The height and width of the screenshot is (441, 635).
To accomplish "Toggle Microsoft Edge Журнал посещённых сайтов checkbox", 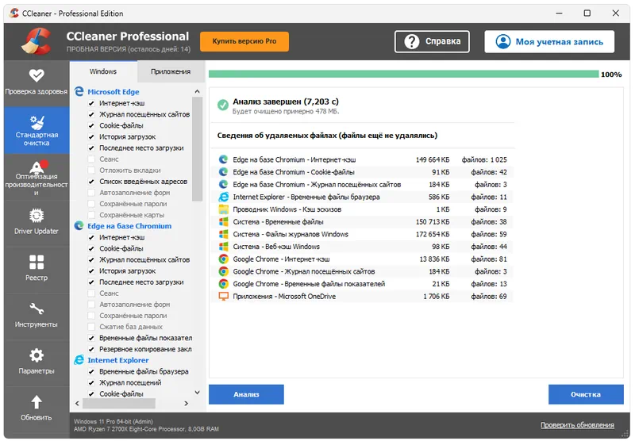I will click(x=91, y=114).
